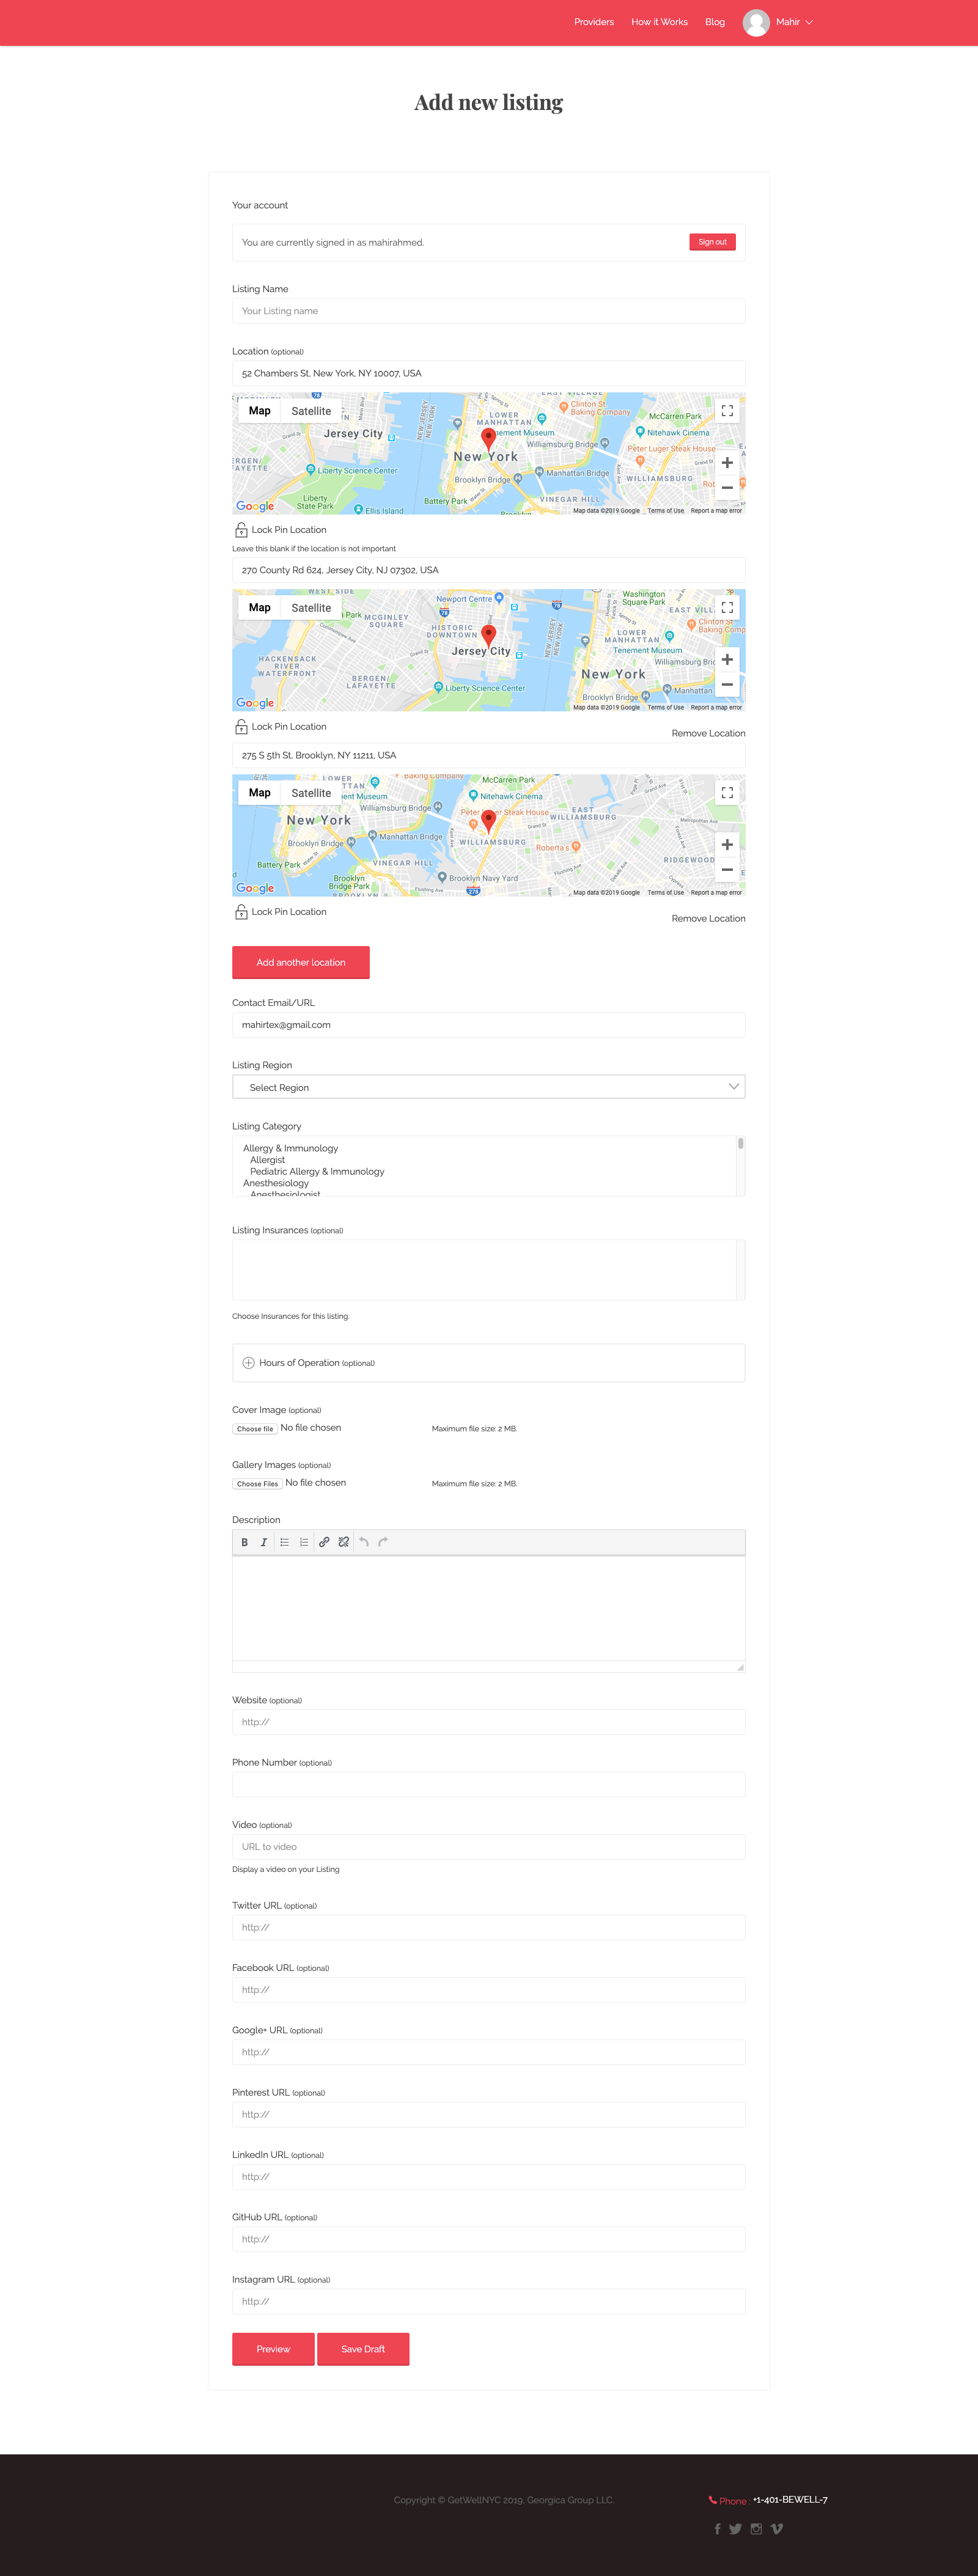Choose Files for Gallery Images
Image resolution: width=978 pixels, height=2576 pixels.
tap(257, 1484)
